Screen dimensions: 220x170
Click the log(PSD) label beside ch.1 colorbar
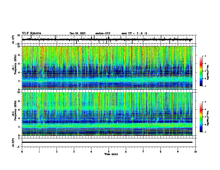tap(208, 72)
